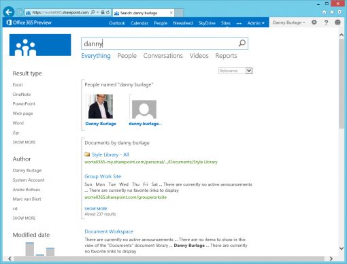Click the browser forward arrow button
Image resolution: width=347 pixels, height=264 pixels.
[x=20, y=12]
